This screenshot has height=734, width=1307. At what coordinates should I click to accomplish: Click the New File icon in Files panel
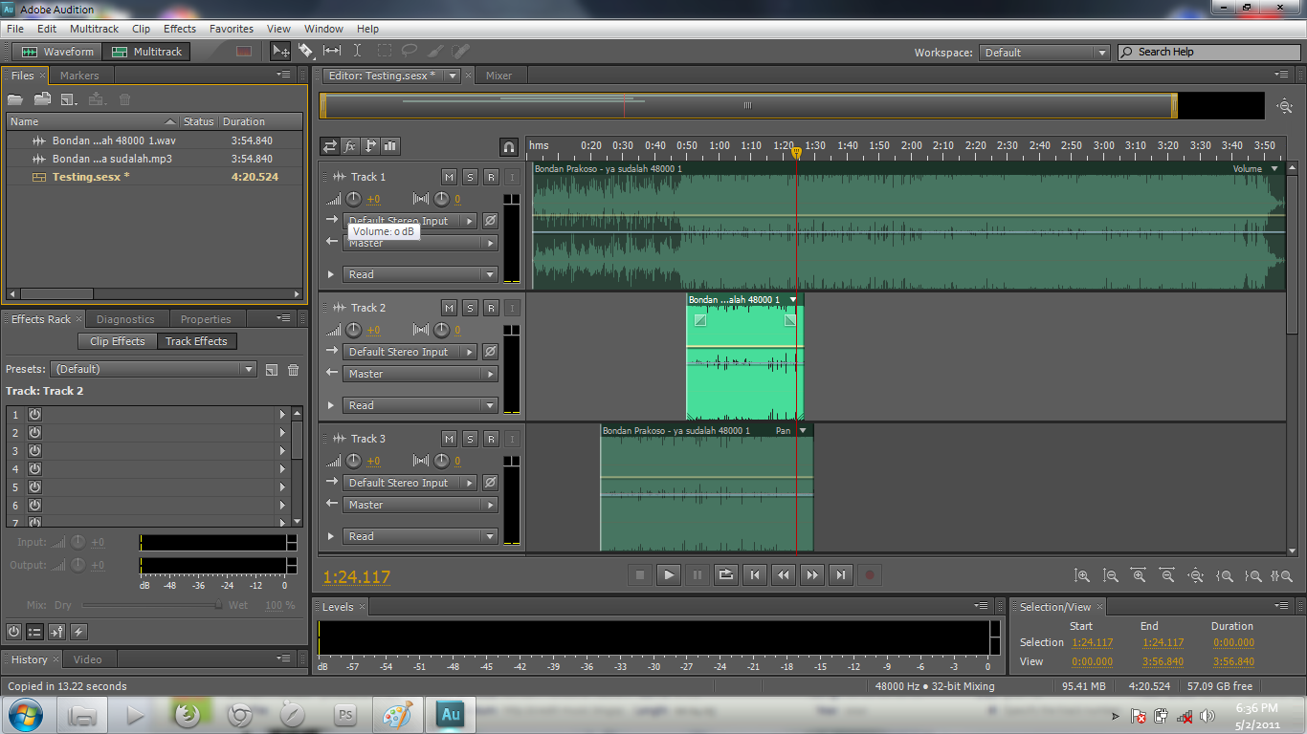pos(69,99)
